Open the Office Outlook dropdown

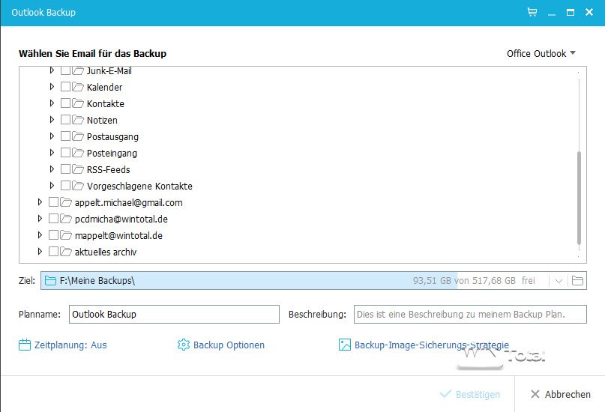click(541, 54)
